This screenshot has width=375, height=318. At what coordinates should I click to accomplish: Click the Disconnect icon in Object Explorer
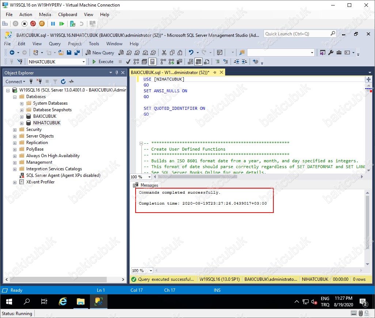[x=39, y=82]
